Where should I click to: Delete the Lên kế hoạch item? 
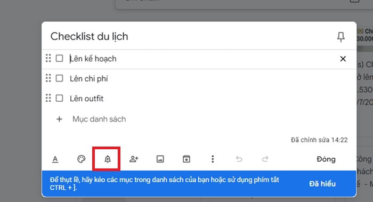pyautogui.click(x=343, y=59)
